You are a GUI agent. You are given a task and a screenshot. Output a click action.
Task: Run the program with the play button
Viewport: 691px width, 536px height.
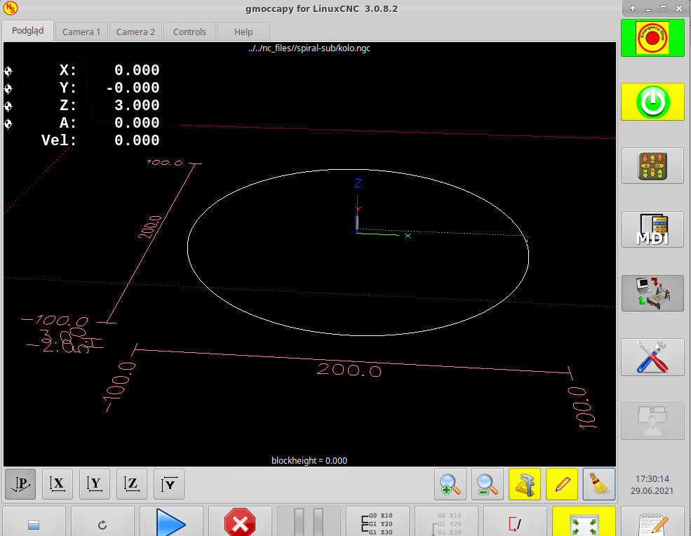click(171, 522)
